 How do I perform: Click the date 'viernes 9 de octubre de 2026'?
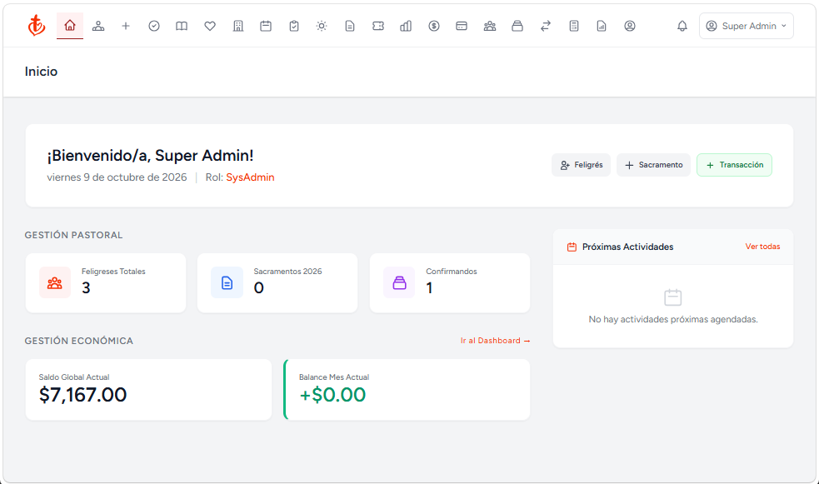click(x=117, y=177)
